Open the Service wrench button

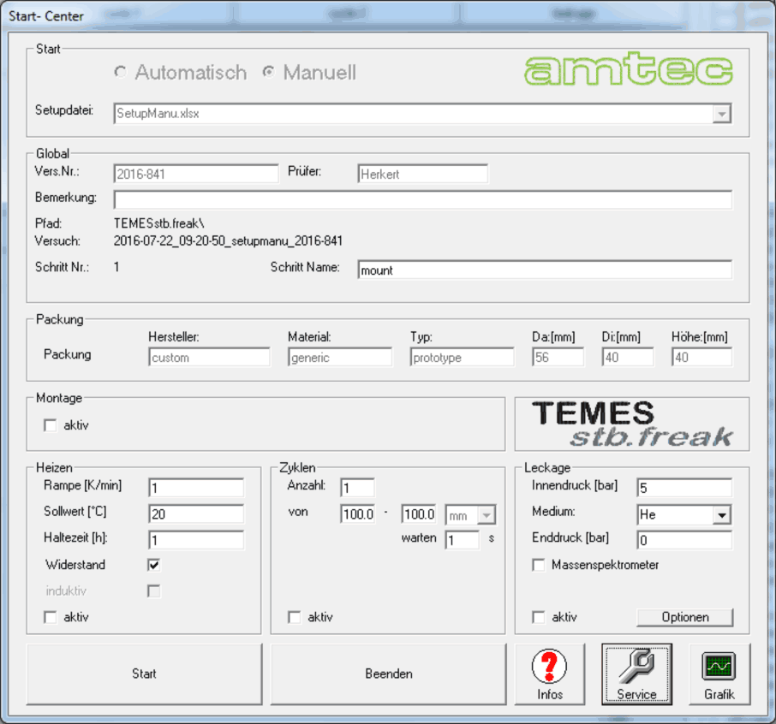pos(636,674)
